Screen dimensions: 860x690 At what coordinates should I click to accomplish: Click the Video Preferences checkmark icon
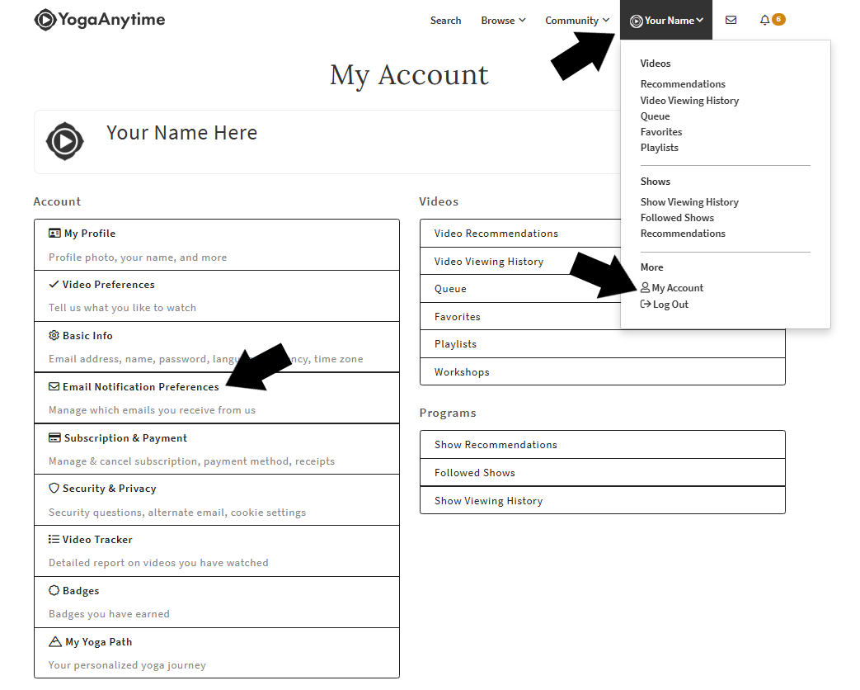tap(54, 285)
